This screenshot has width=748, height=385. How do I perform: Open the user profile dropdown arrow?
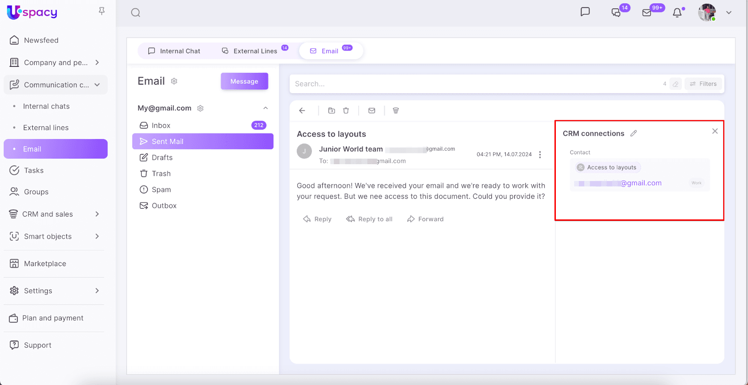point(728,13)
